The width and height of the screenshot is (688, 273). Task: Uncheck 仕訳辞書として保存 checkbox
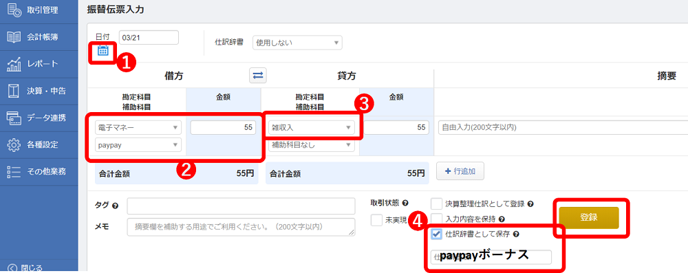click(x=437, y=234)
